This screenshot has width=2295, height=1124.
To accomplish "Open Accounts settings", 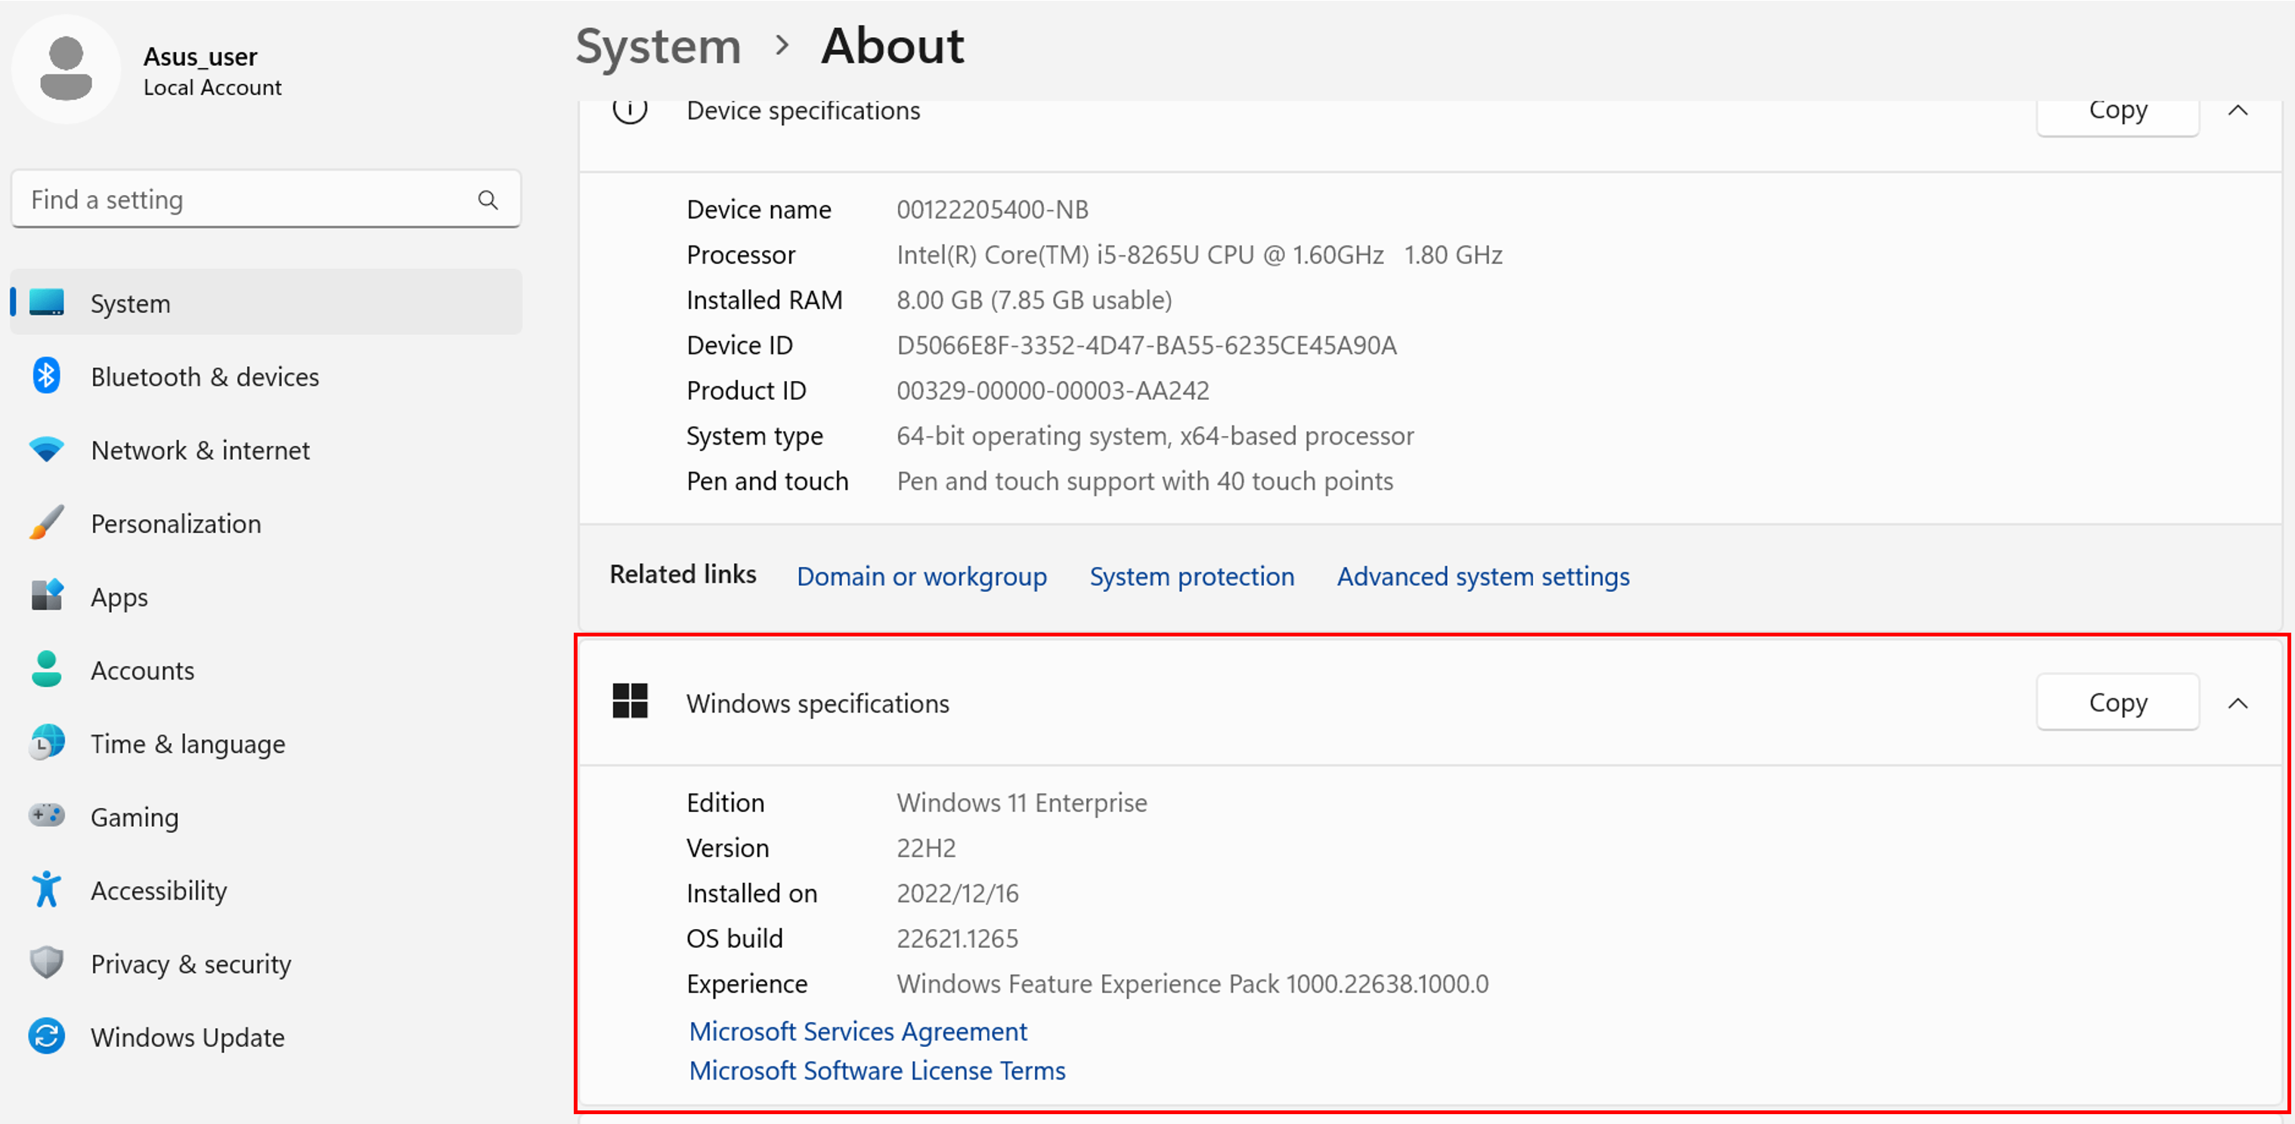I will [x=141, y=670].
